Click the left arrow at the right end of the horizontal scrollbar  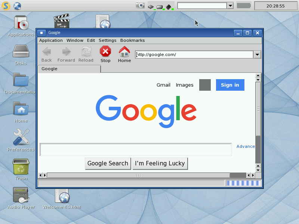coord(248,175)
